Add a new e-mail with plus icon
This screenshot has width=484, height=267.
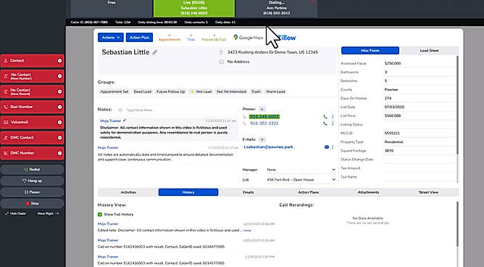click(262, 139)
